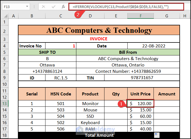The height and width of the screenshot is (139, 191).
Task: Select row 1 header
Action: [x=4, y=22]
